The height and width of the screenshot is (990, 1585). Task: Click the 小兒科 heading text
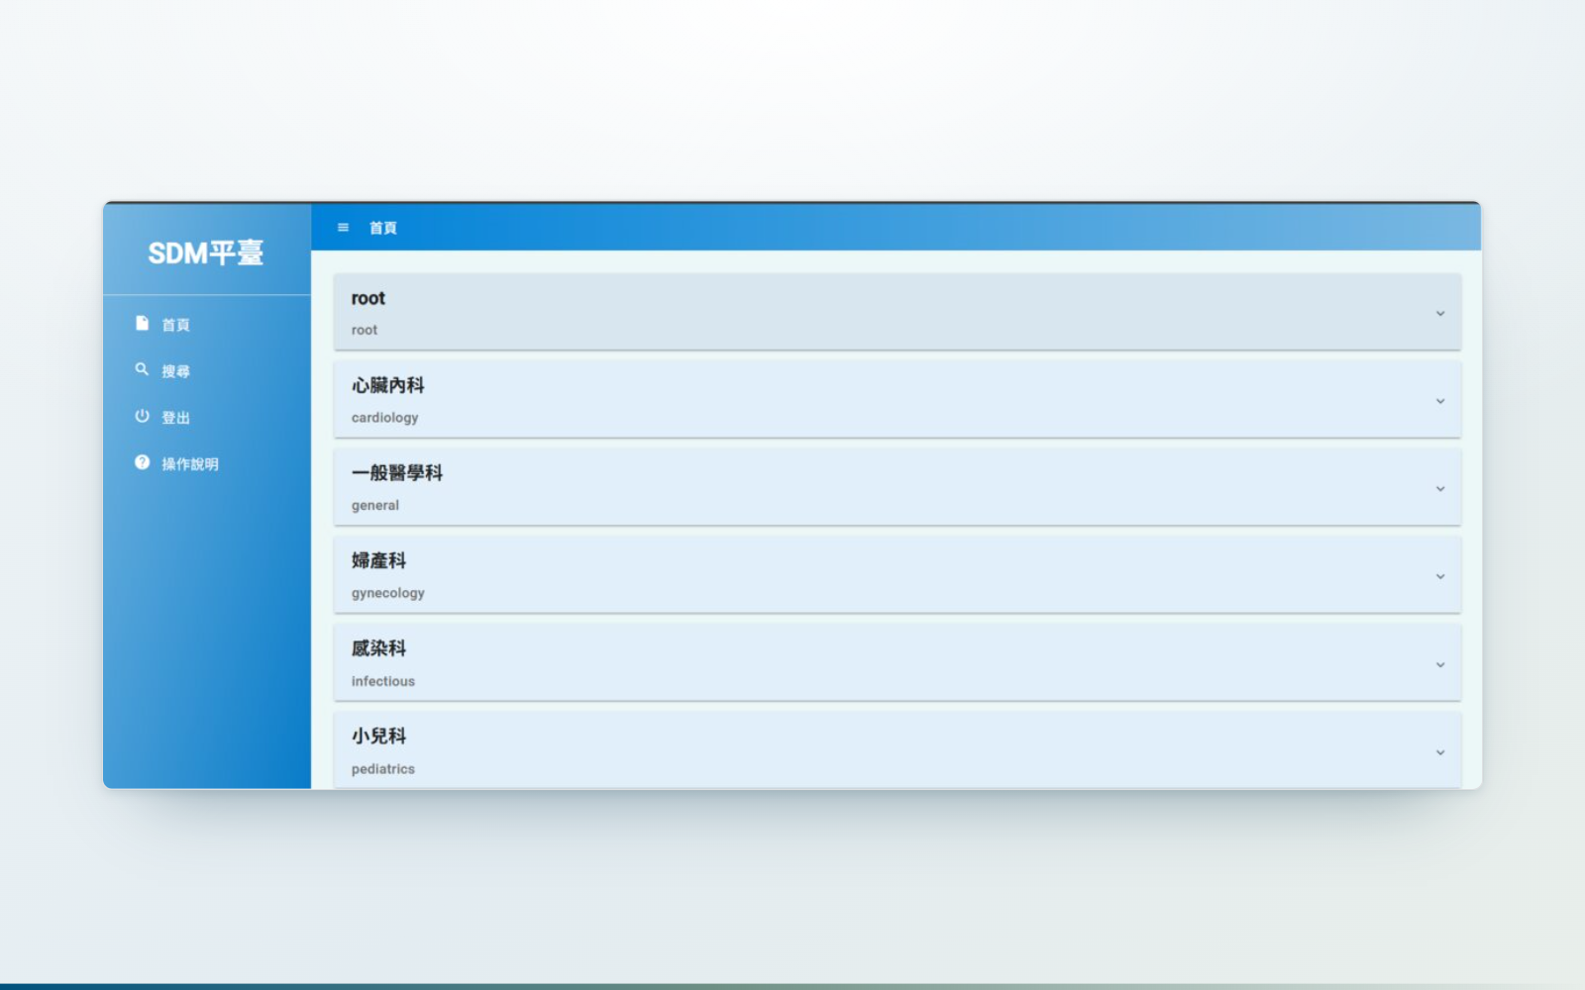click(379, 736)
